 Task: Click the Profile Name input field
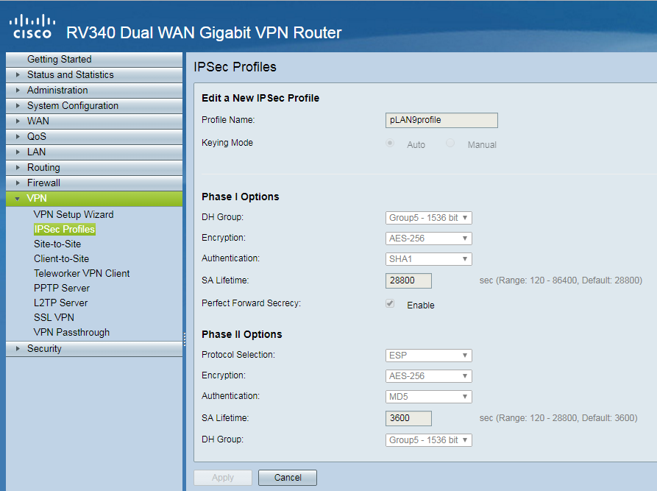441,120
